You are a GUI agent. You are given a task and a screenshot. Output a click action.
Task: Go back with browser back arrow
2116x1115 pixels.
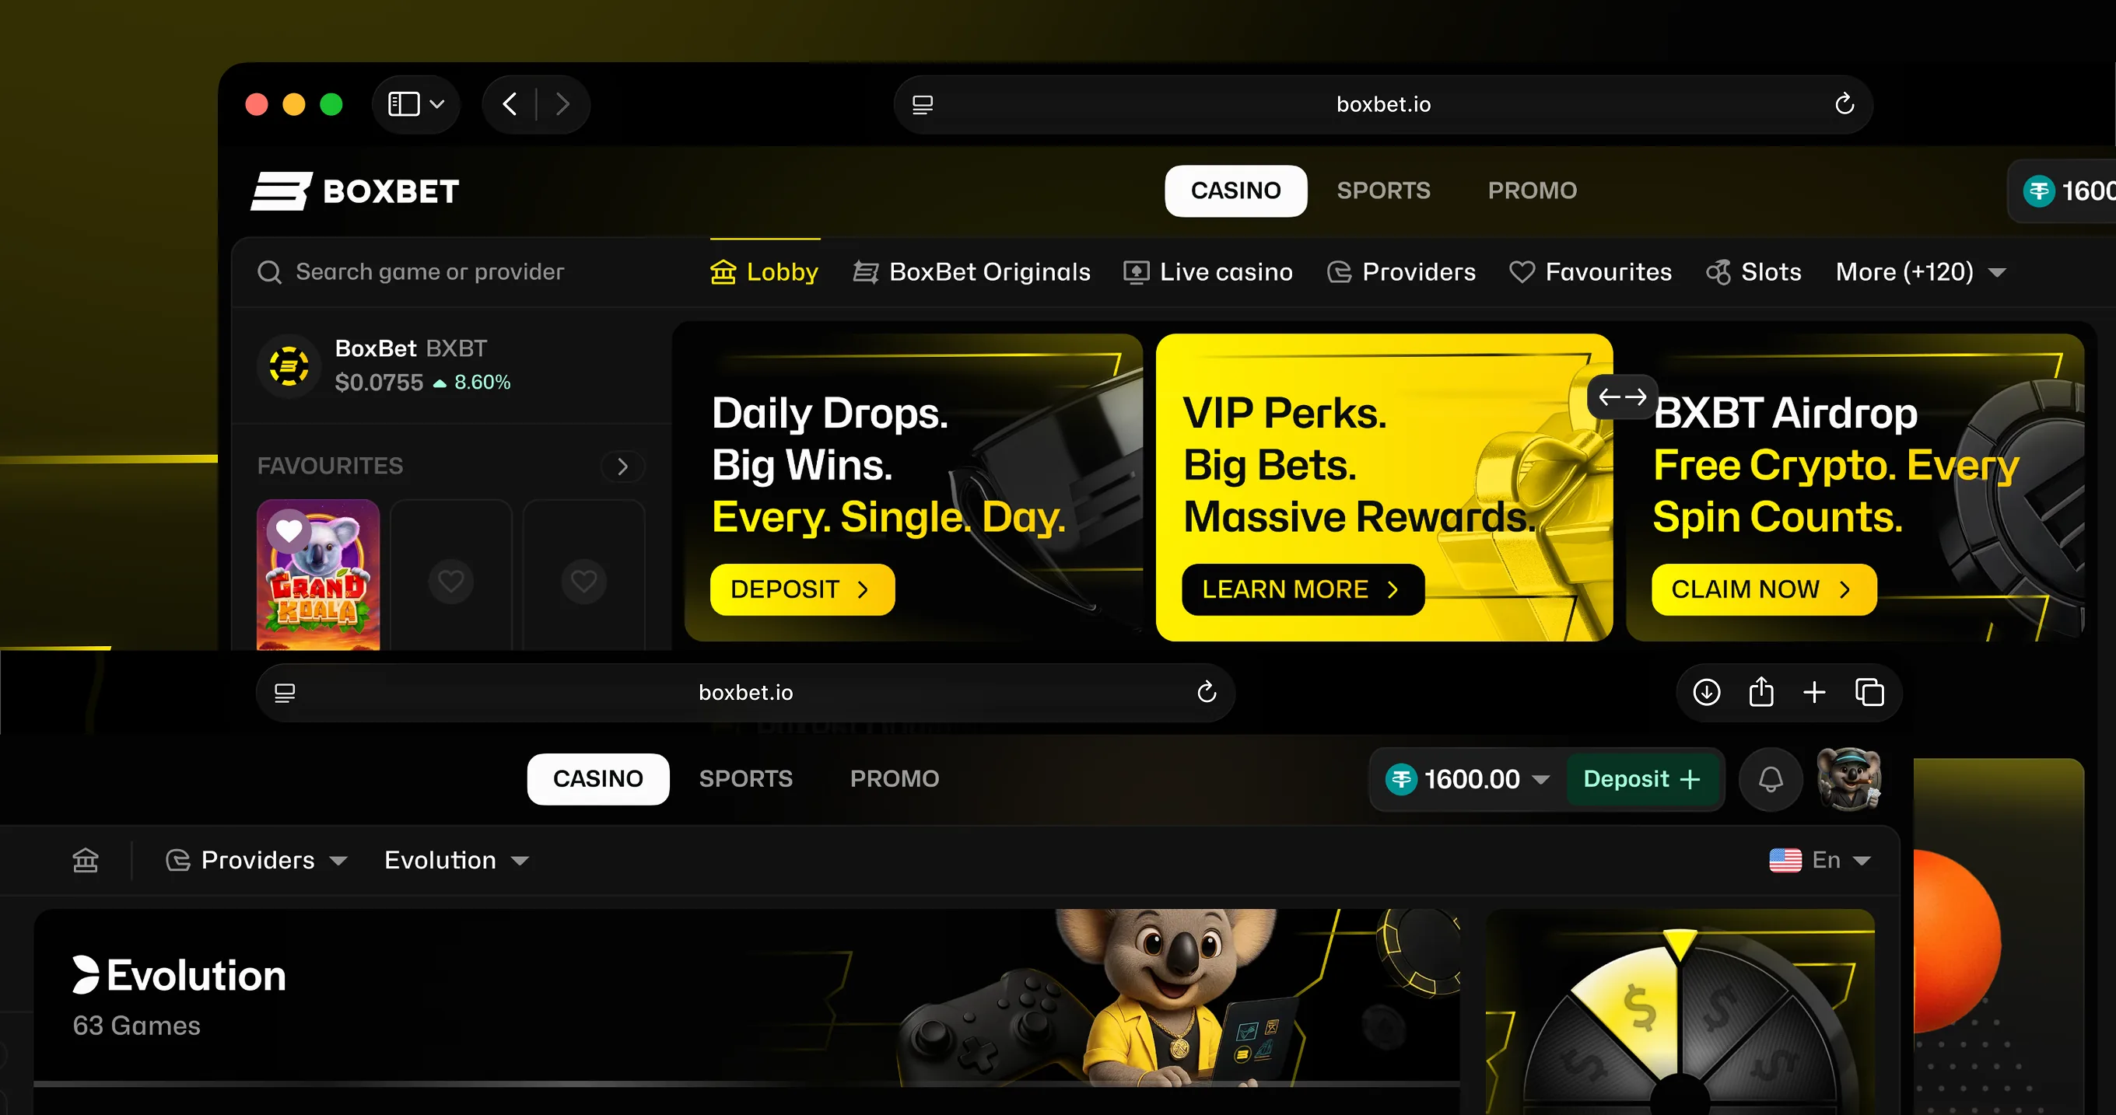tap(510, 104)
